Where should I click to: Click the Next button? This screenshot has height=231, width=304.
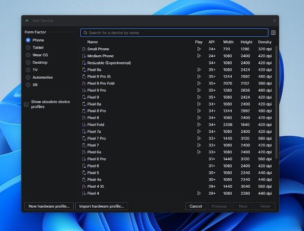click(243, 206)
